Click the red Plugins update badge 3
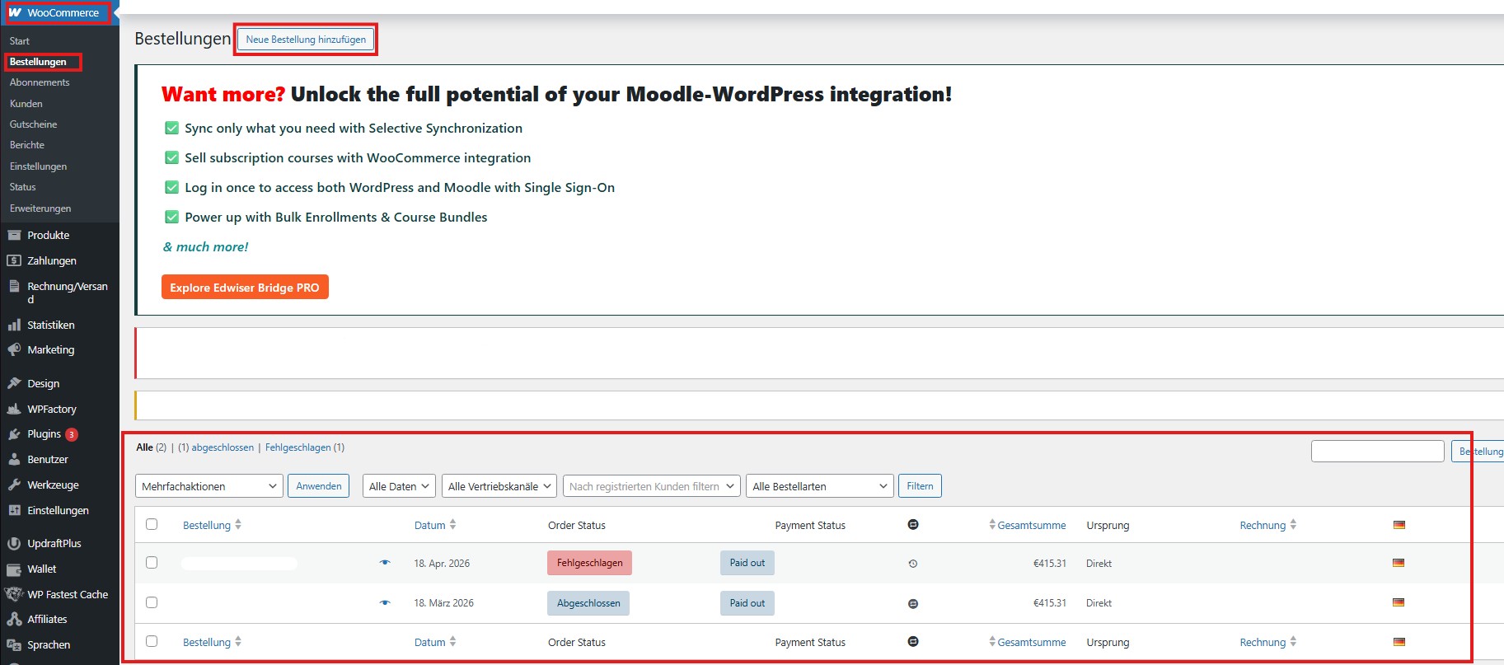Screen dimensions: 1504x665 pyautogui.click(x=72, y=434)
